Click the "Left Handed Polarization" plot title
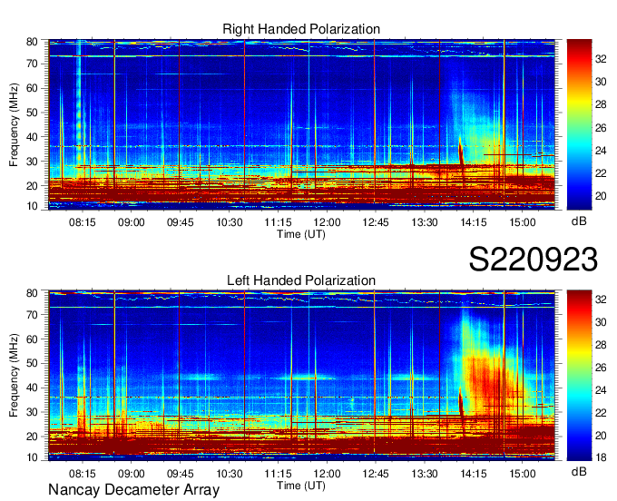The height and width of the screenshot is (501, 617). (x=301, y=280)
